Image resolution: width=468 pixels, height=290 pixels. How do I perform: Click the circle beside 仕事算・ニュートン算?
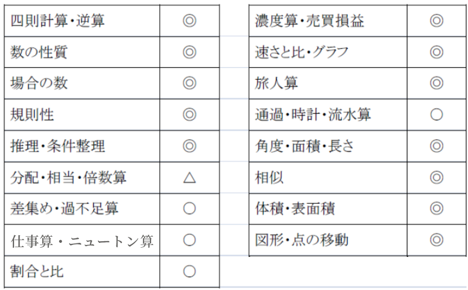point(189,240)
